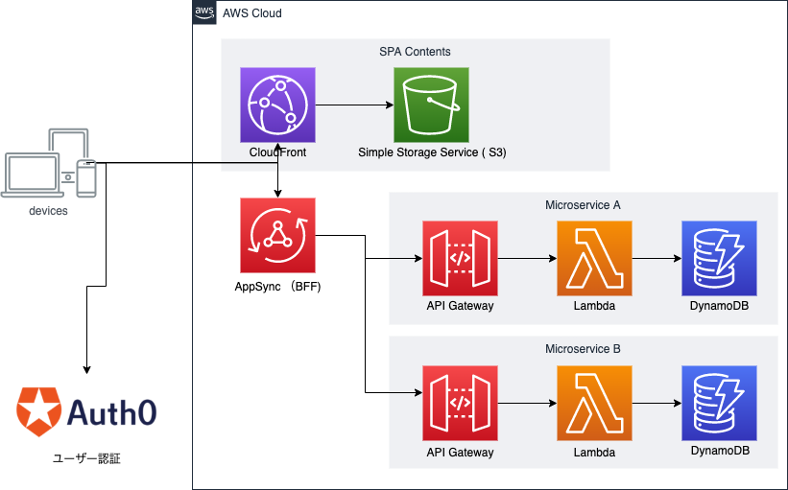Select the "Simple Storage Service ( S3)" label

(x=432, y=152)
